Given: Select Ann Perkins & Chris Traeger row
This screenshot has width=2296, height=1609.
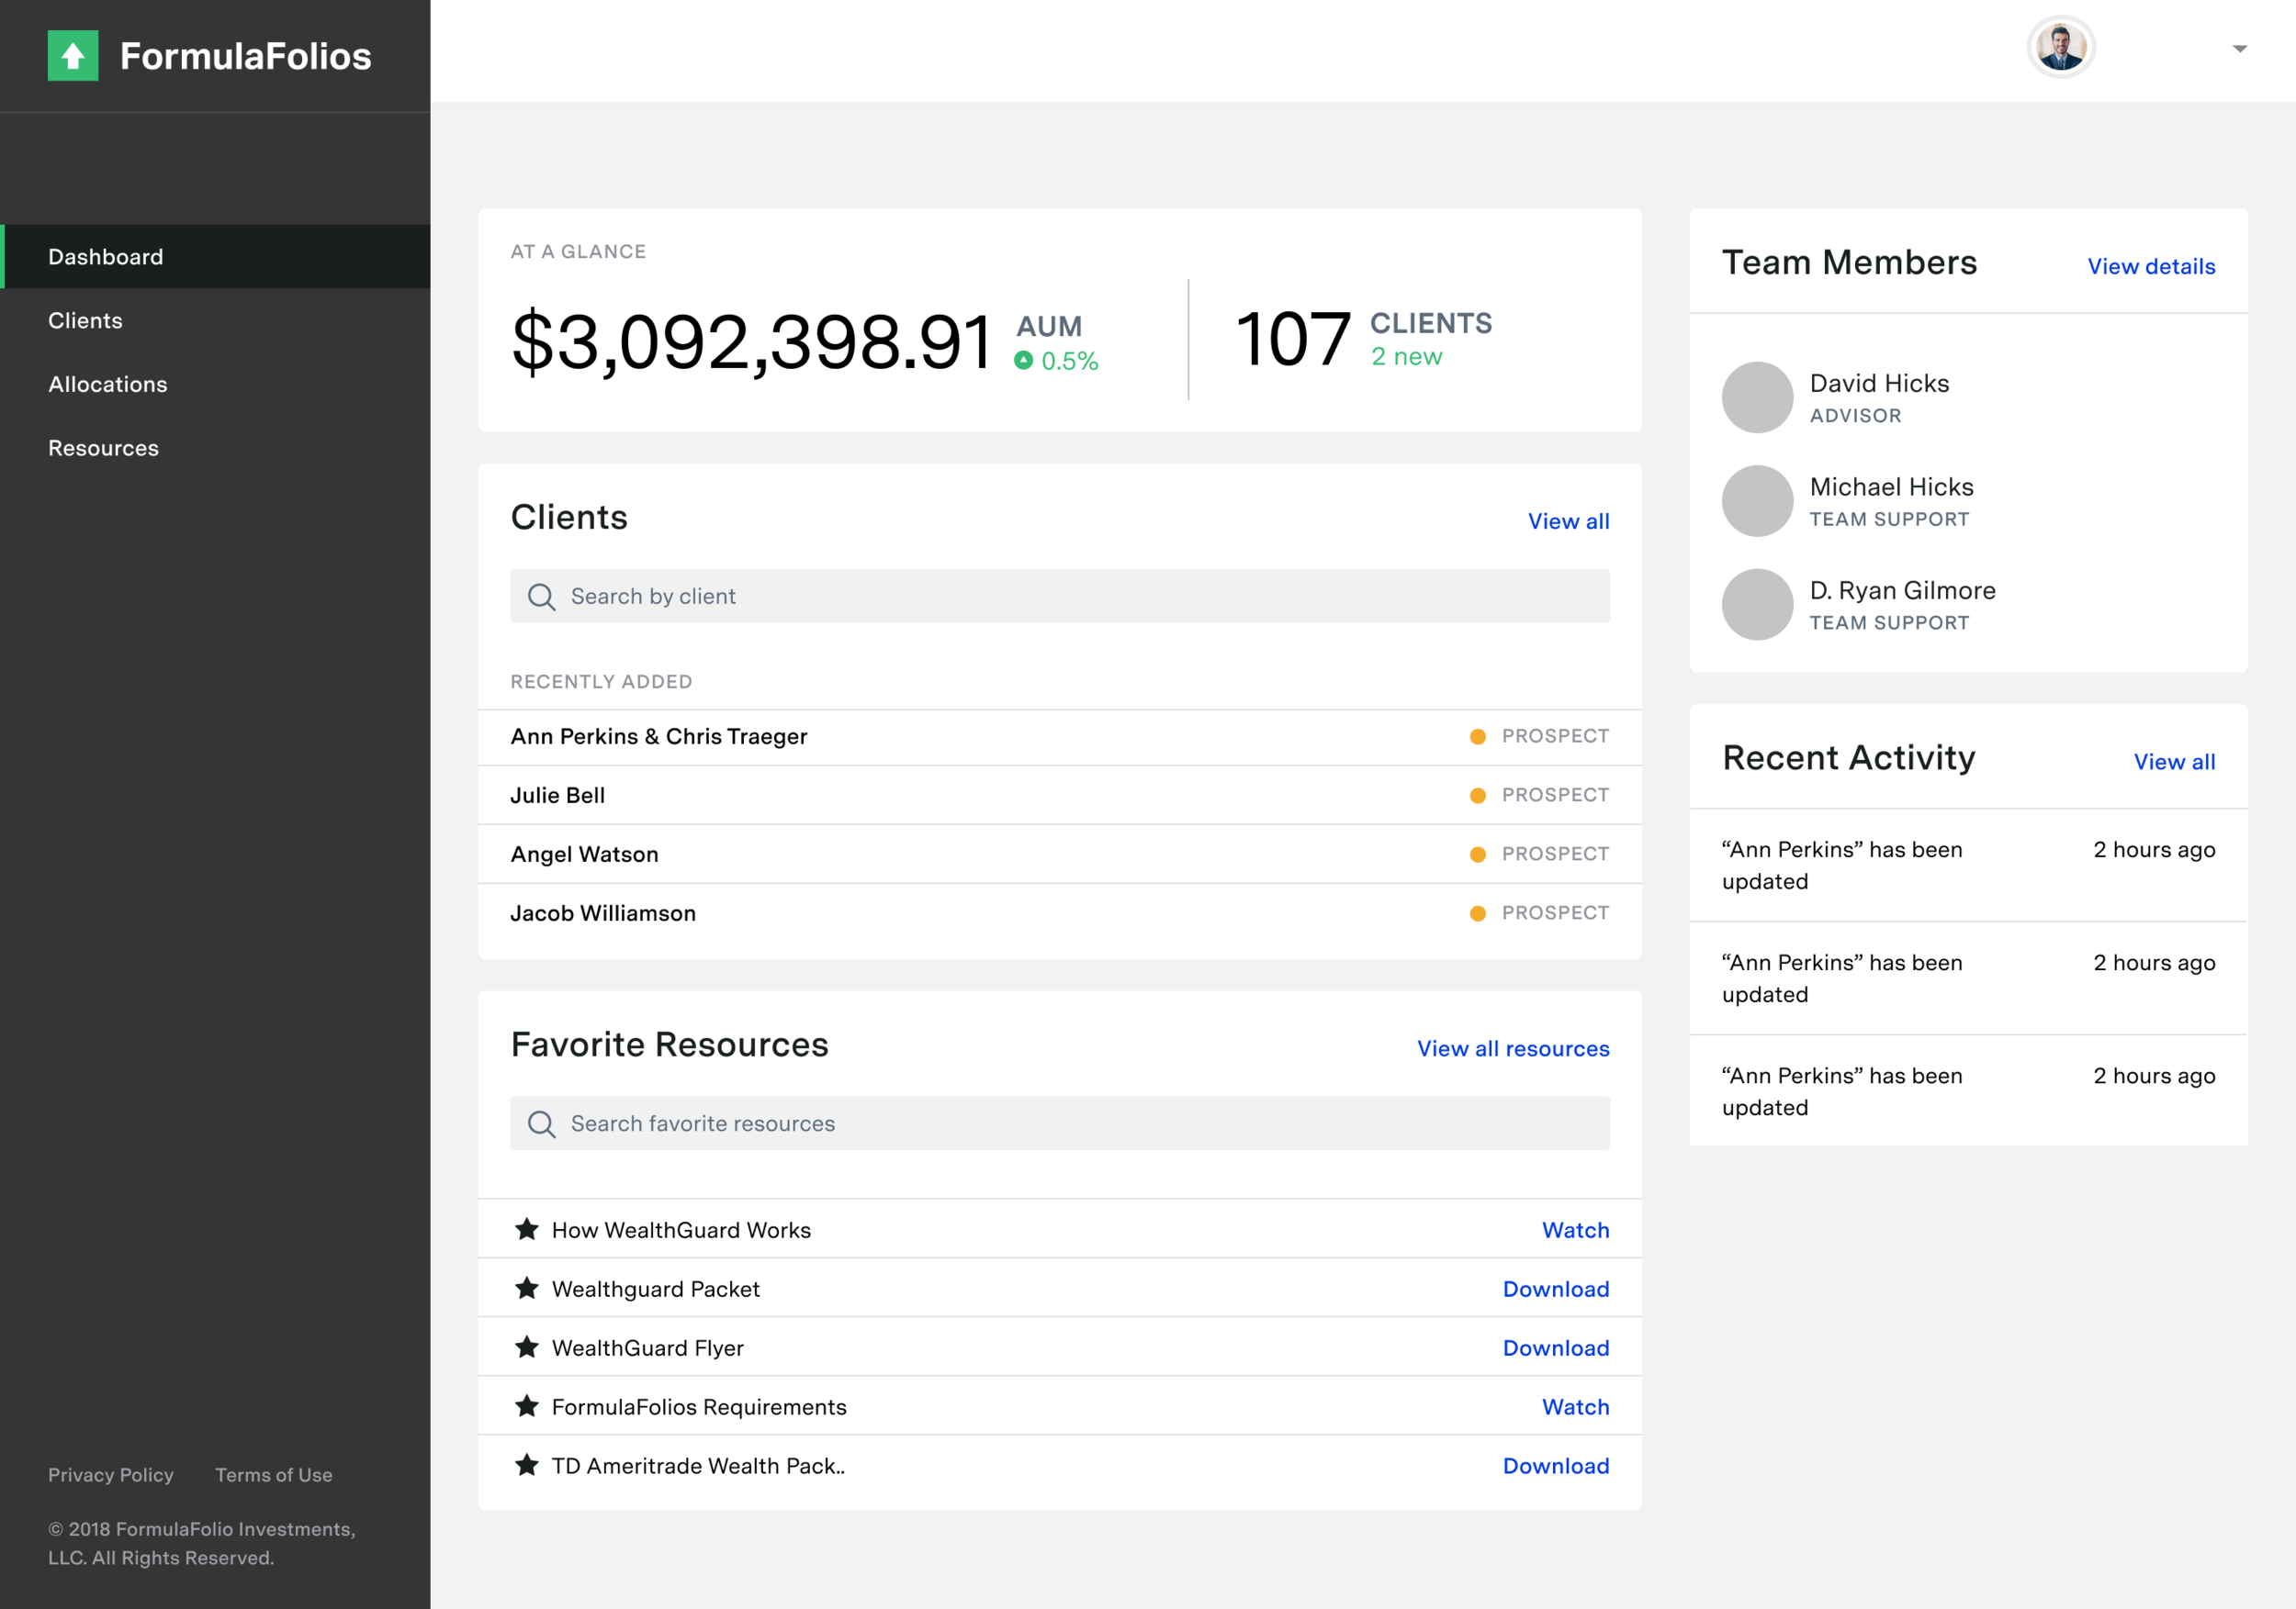Looking at the screenshot, I should (x=1060, y=738).
